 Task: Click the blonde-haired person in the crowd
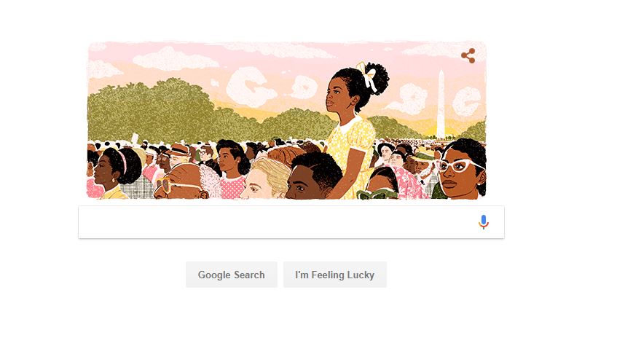tap(264, 178)
